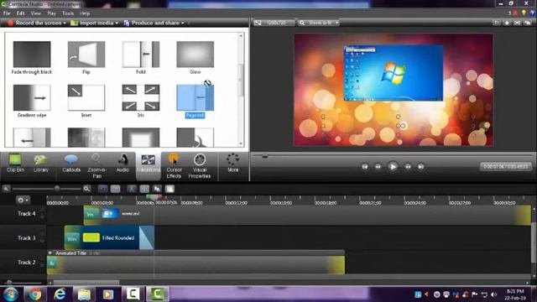Open the Edit menu

coord(20,13)
